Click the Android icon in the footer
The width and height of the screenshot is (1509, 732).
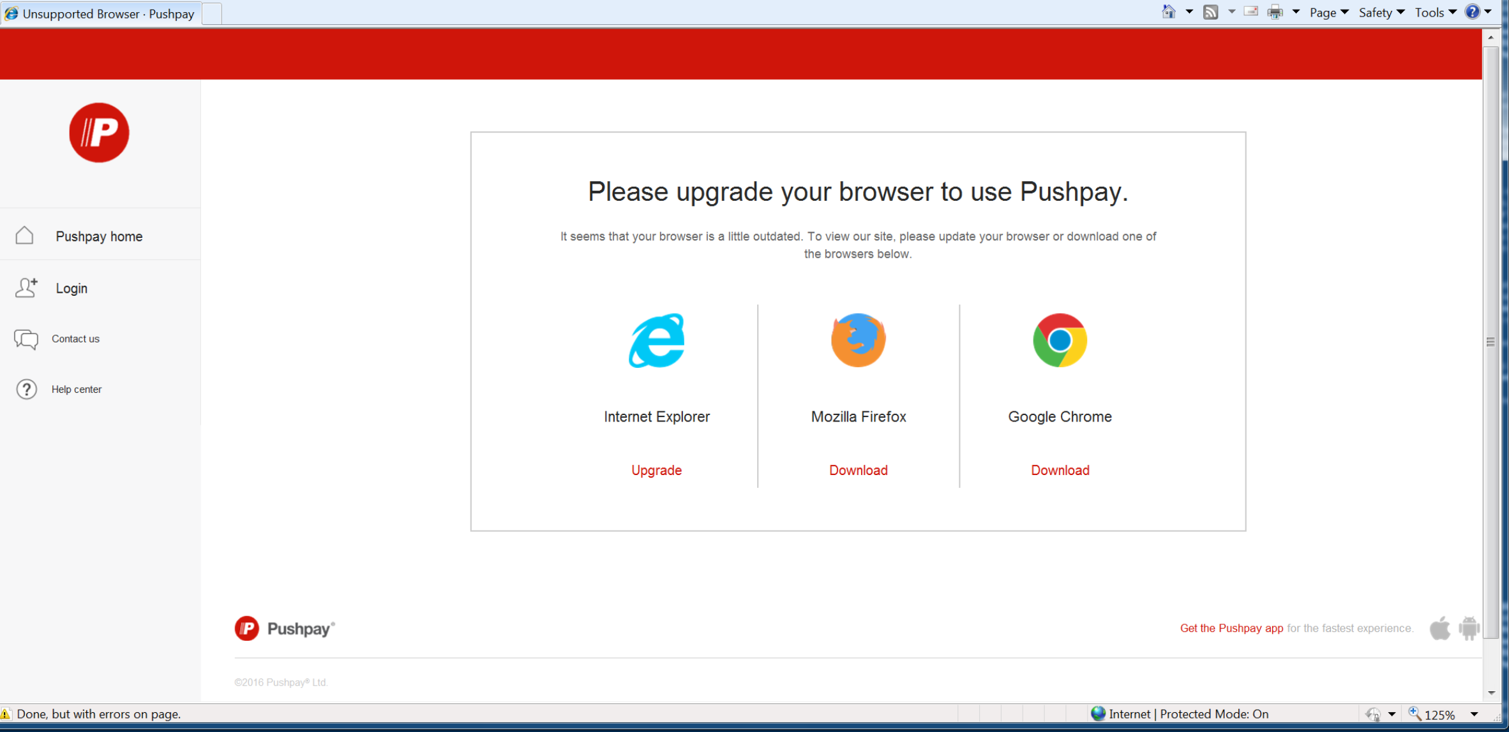point(1469,627)
